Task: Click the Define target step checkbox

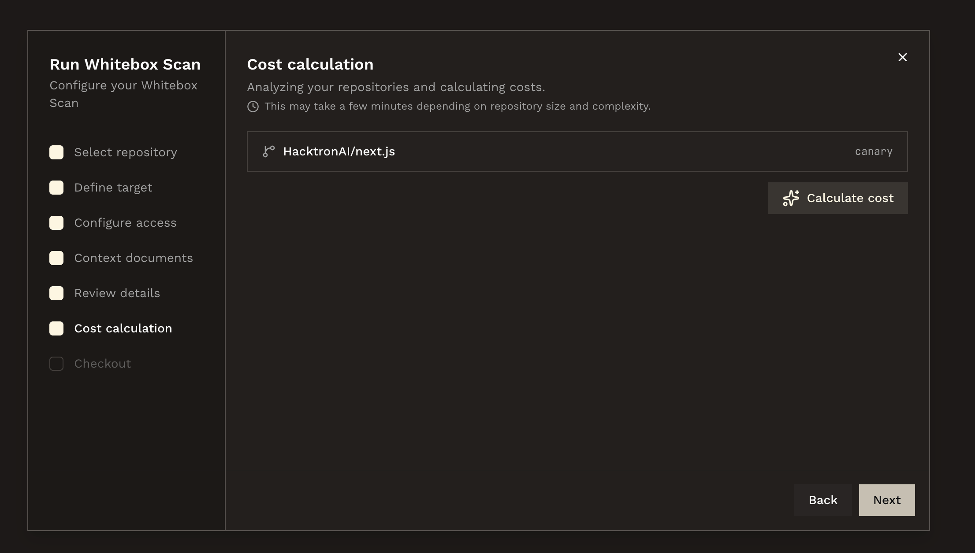Action: (56, 188)
